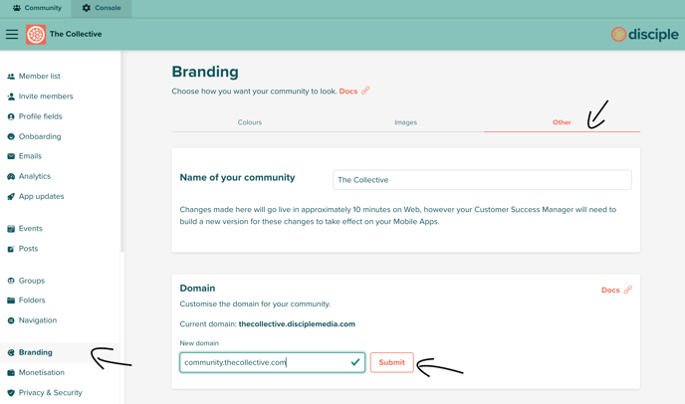685x404 pixels.
Task: Switch to the Images tab
Action: [x=405, y=122]
